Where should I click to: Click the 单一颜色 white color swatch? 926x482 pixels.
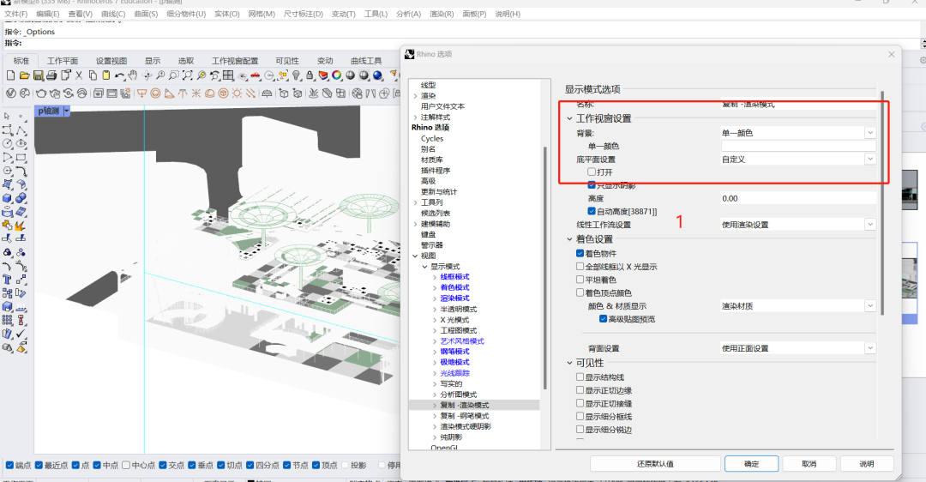click(798, 146)
